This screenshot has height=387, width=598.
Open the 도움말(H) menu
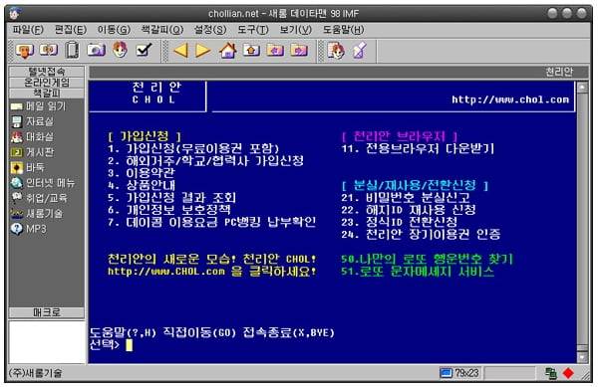click(343, 29)
